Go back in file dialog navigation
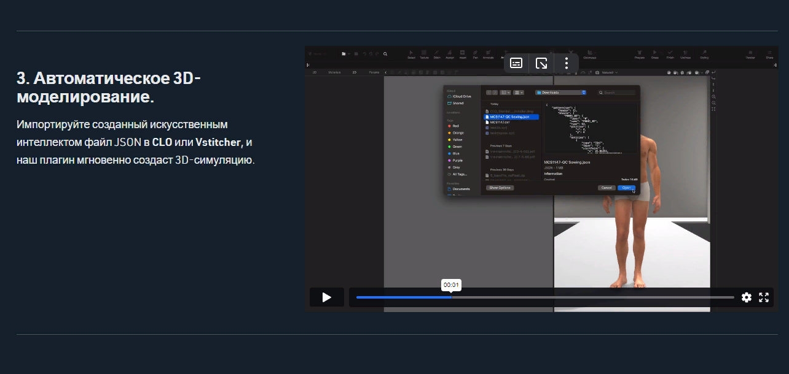The image size is (789, 374). [489, 93]
